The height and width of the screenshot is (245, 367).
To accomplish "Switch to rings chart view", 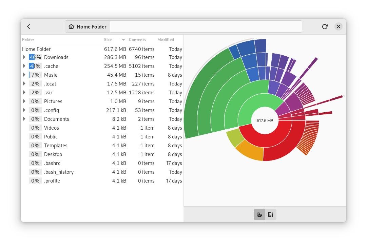I will (259, 214).
